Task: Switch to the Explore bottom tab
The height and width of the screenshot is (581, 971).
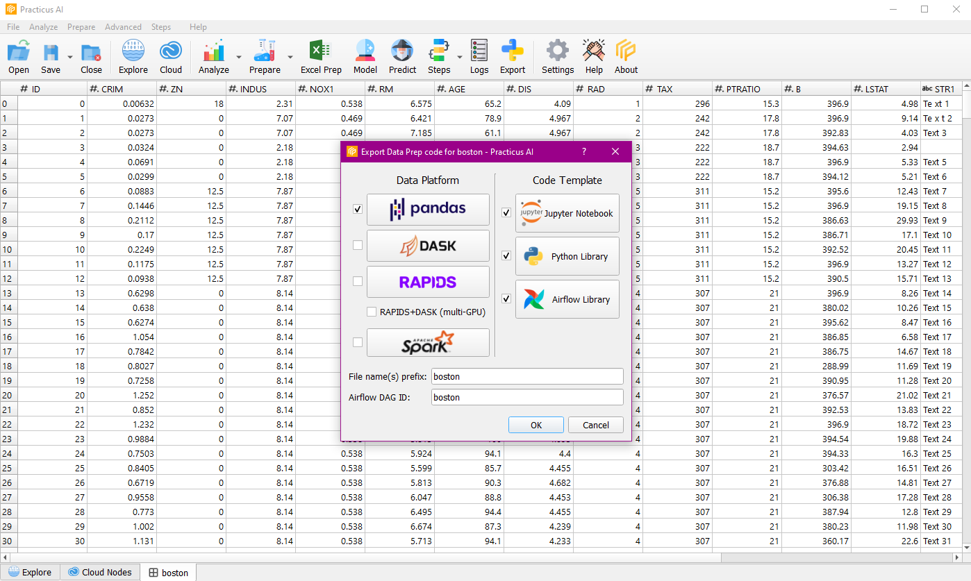Action: pos(30,572)
